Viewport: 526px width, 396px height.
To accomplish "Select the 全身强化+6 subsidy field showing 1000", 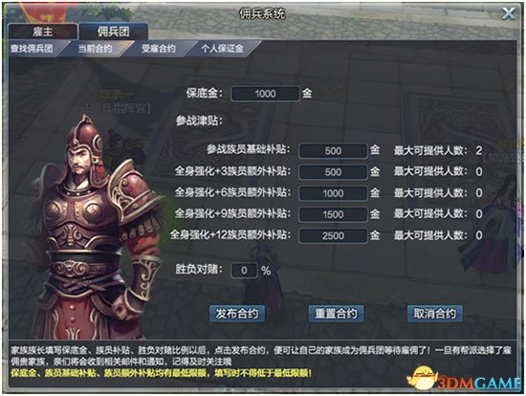I will [x=333, y=193].
